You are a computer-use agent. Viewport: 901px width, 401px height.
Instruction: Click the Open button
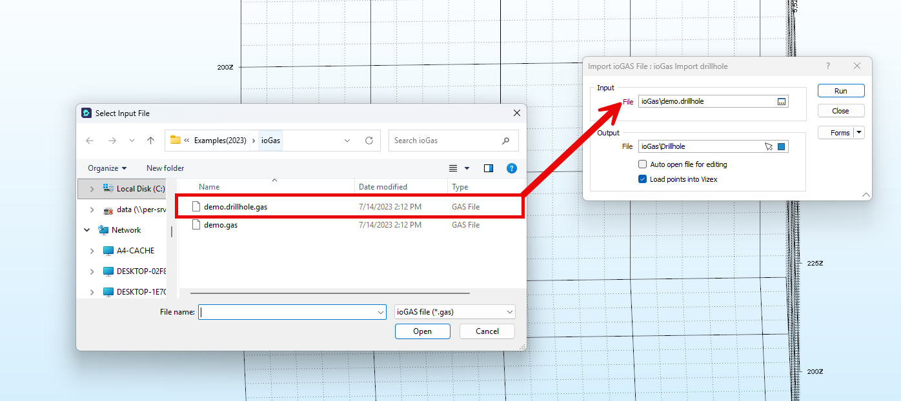pyautogui.click(x=422, y=331)
